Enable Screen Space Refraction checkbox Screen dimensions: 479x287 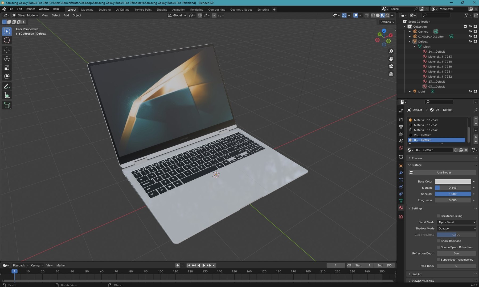[x=438, y=247]
